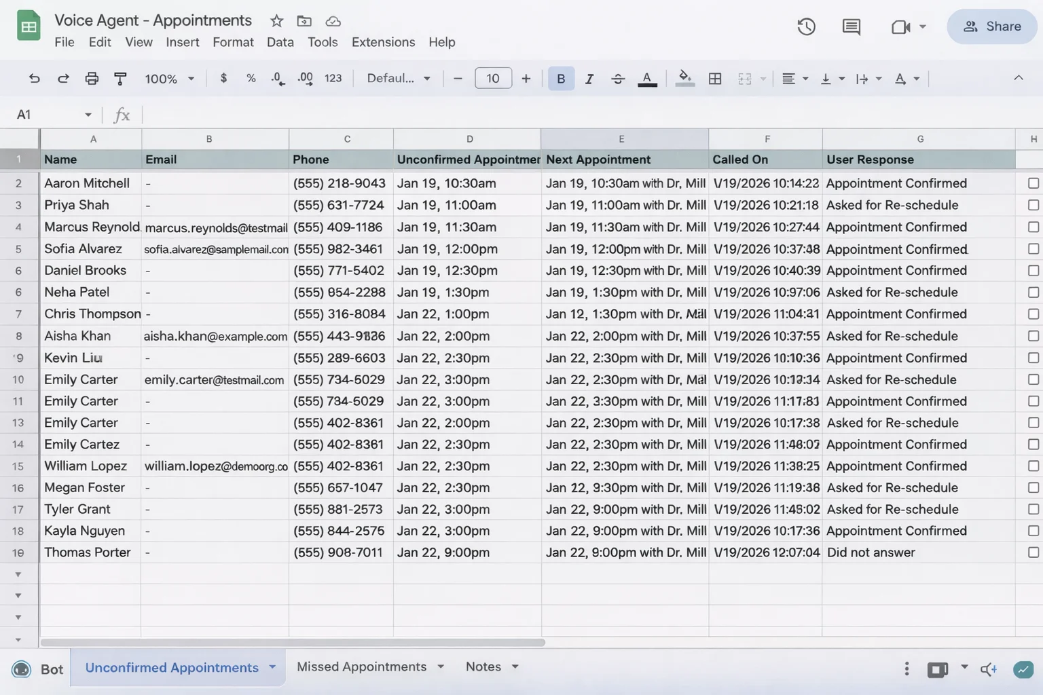This screenshot has width=1043, height=695.
Task: Decrease font size with minus
Action: pyautogui.click(x=458, y=79)
